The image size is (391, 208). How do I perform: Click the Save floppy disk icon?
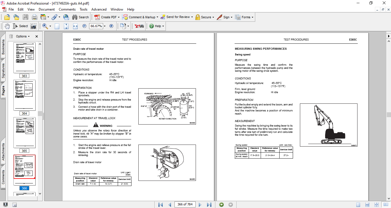coord(25,17)
